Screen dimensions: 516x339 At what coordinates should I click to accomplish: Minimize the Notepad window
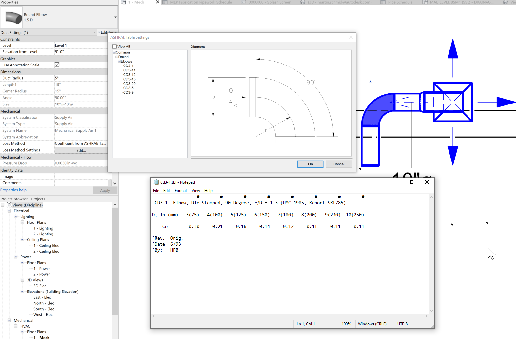(397, 182)
